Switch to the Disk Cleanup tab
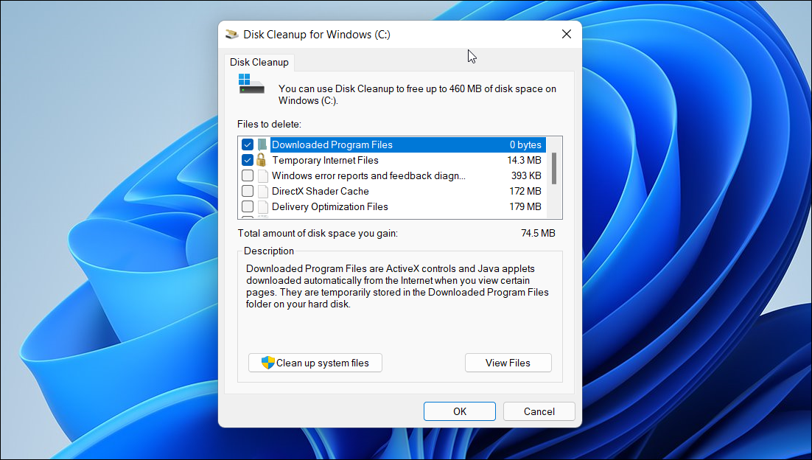 pos(259,62)
